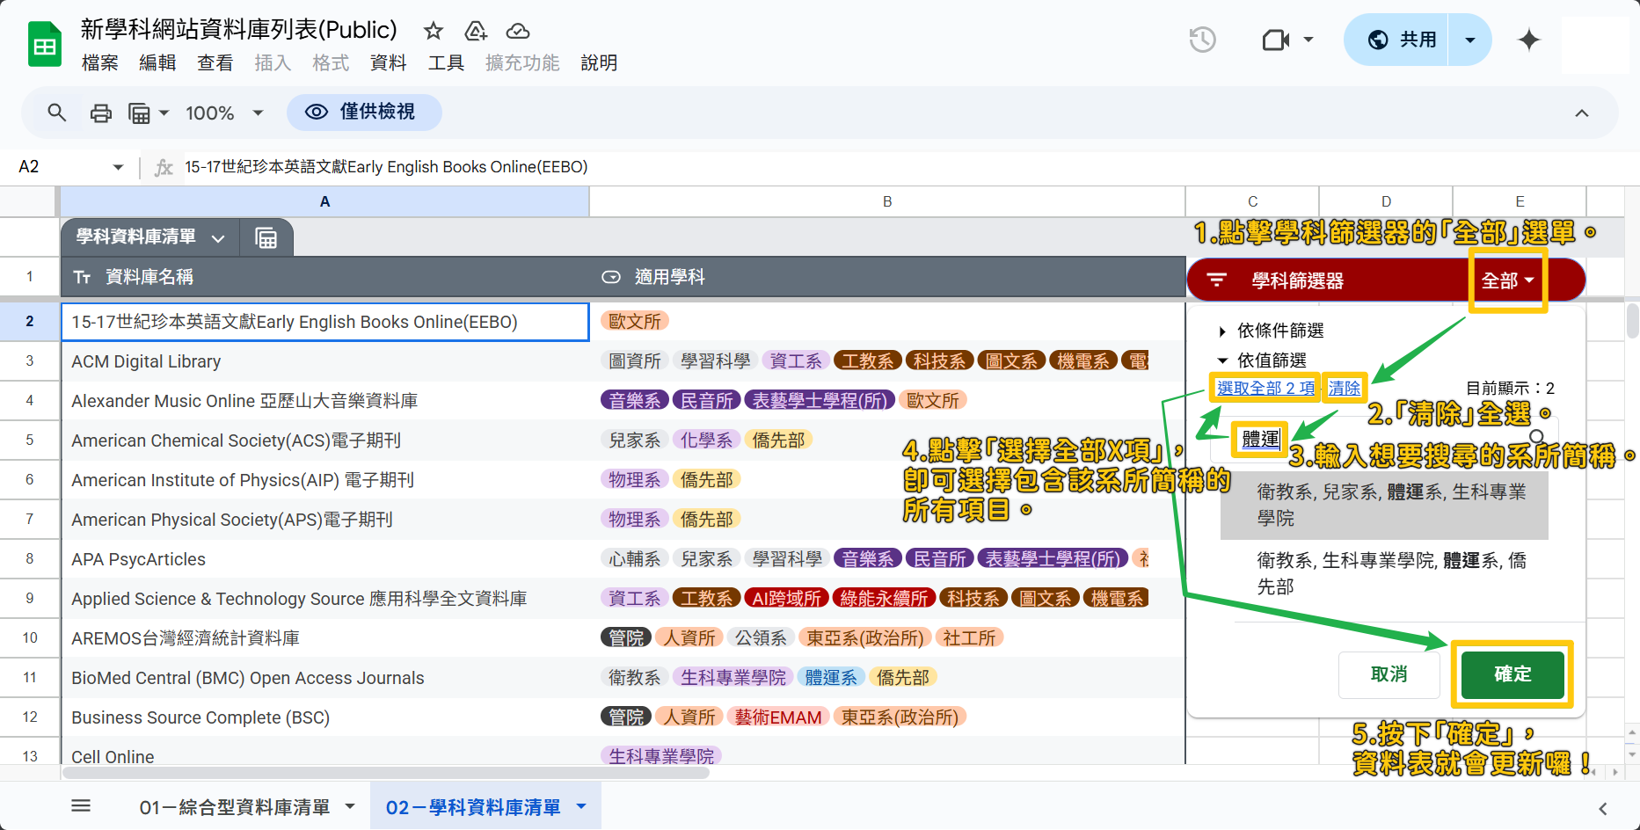Click the 化學系 chip in row 5

(x=706, y=440)
